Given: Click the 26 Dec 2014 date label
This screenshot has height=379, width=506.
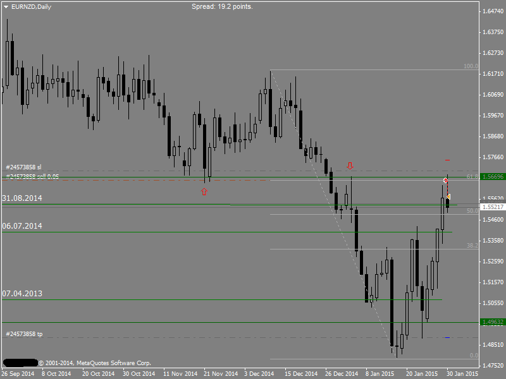Looking at the screenshot, I should [342, 374].
